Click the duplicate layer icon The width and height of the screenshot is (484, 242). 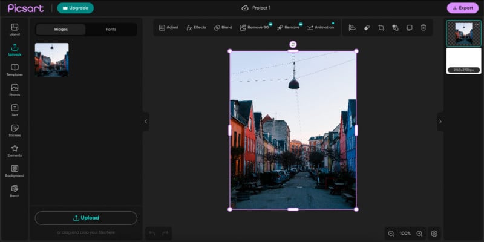[409, 28]
